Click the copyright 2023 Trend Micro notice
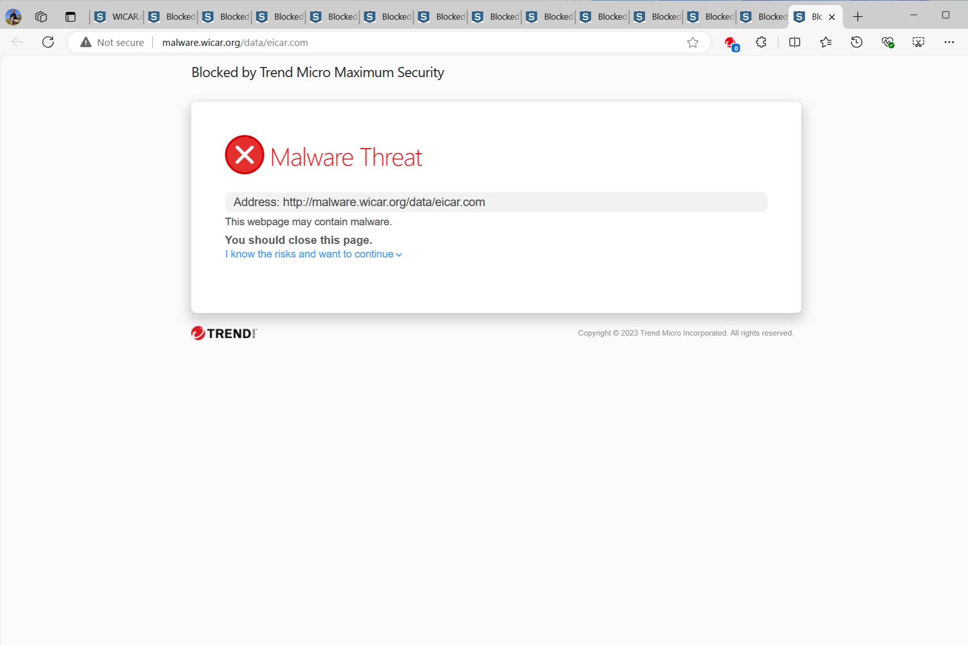 [686, 333]
